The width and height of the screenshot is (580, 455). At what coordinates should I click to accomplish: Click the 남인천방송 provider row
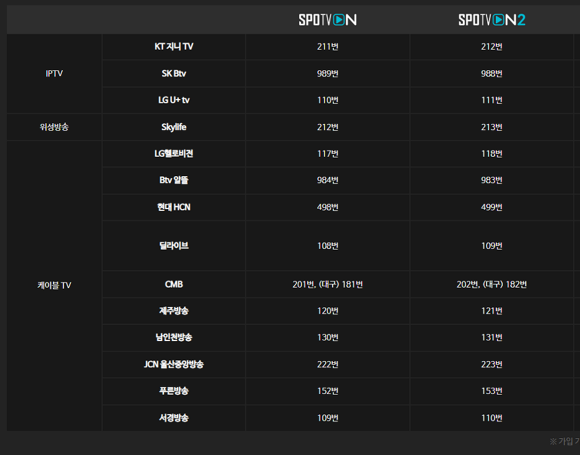click(x=173, y=337)
